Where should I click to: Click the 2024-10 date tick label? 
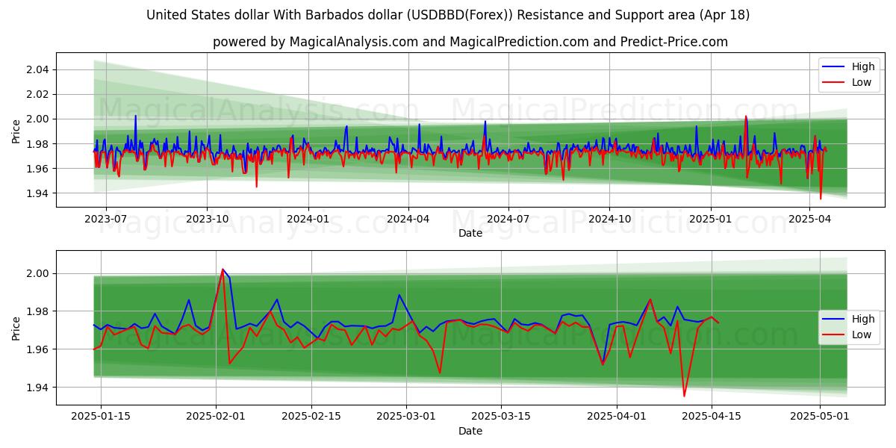609,220
